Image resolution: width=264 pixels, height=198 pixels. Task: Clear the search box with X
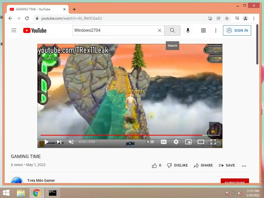point(159,30)
